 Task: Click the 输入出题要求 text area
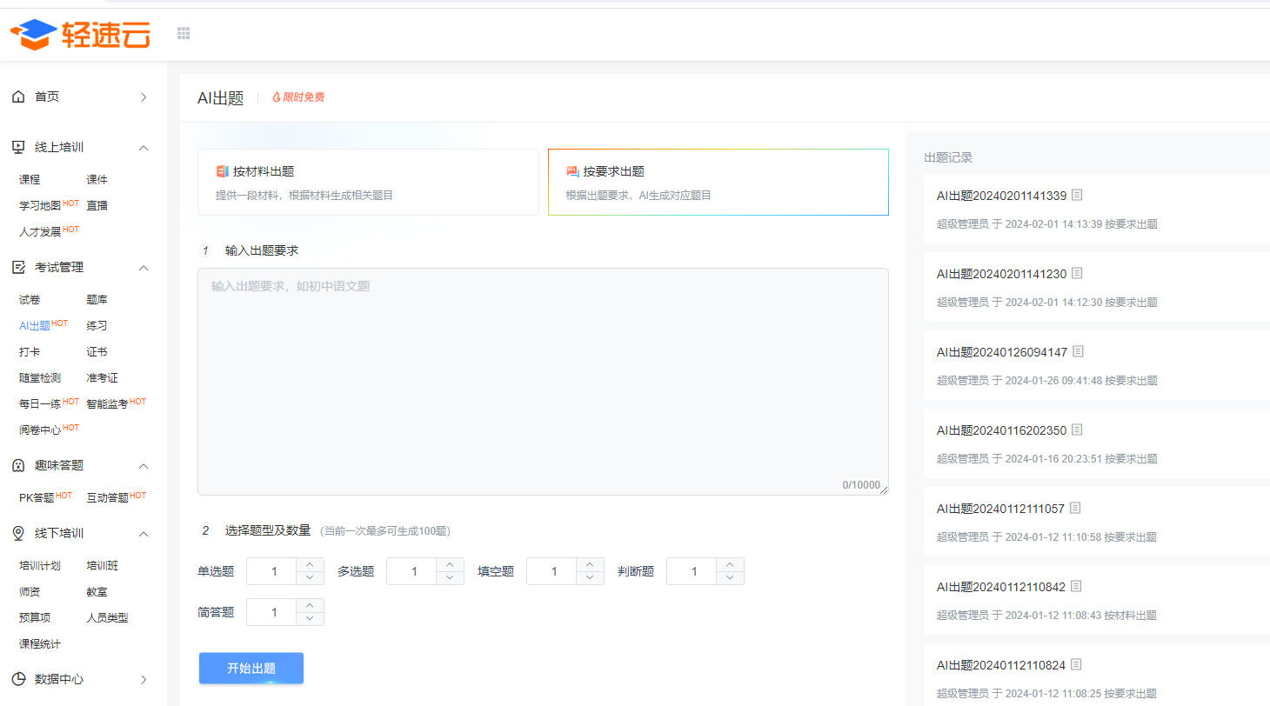[x=543, y=382]
